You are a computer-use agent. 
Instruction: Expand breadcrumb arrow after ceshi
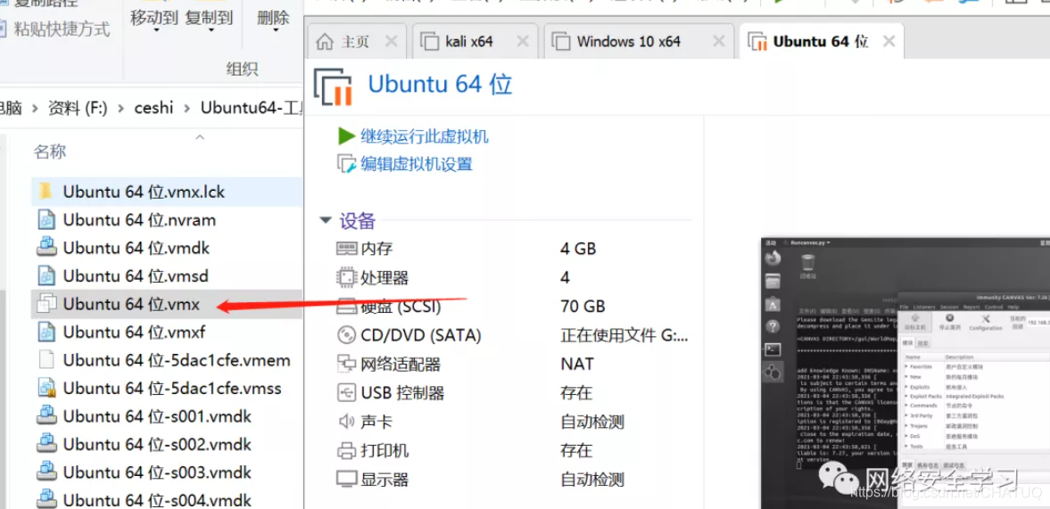point(186,108)
